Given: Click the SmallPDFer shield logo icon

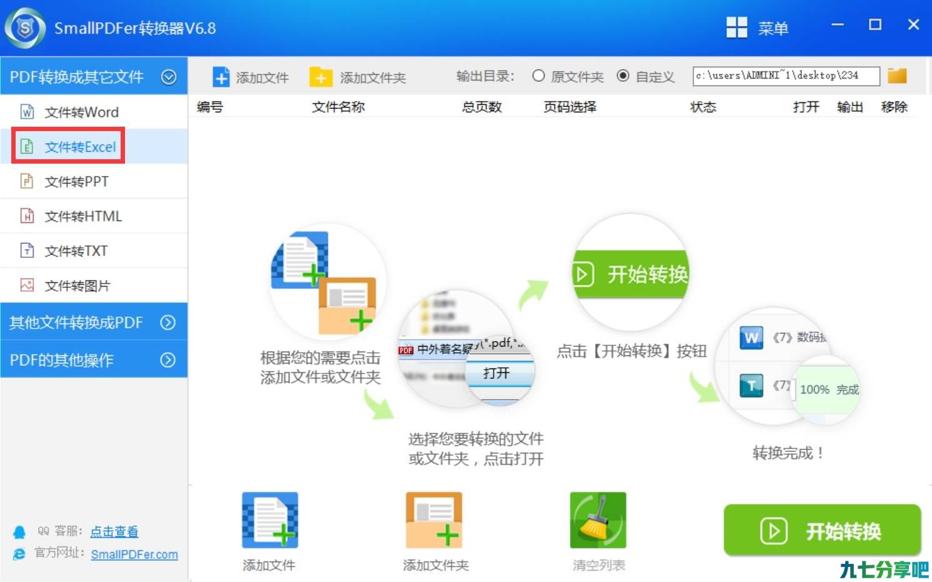Looking at the screenshot, I should (25, 28).
